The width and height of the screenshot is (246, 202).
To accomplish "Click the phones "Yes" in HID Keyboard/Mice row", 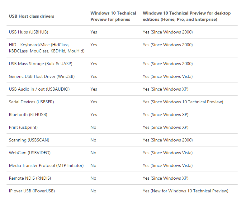I will (94, 45).
